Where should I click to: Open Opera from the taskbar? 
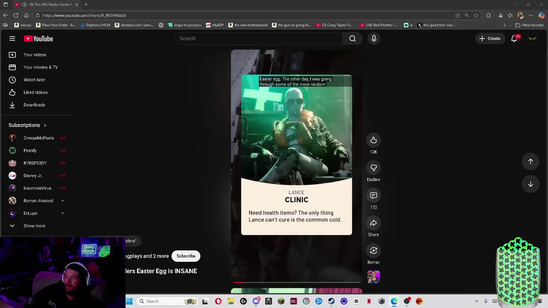(218, 301)
